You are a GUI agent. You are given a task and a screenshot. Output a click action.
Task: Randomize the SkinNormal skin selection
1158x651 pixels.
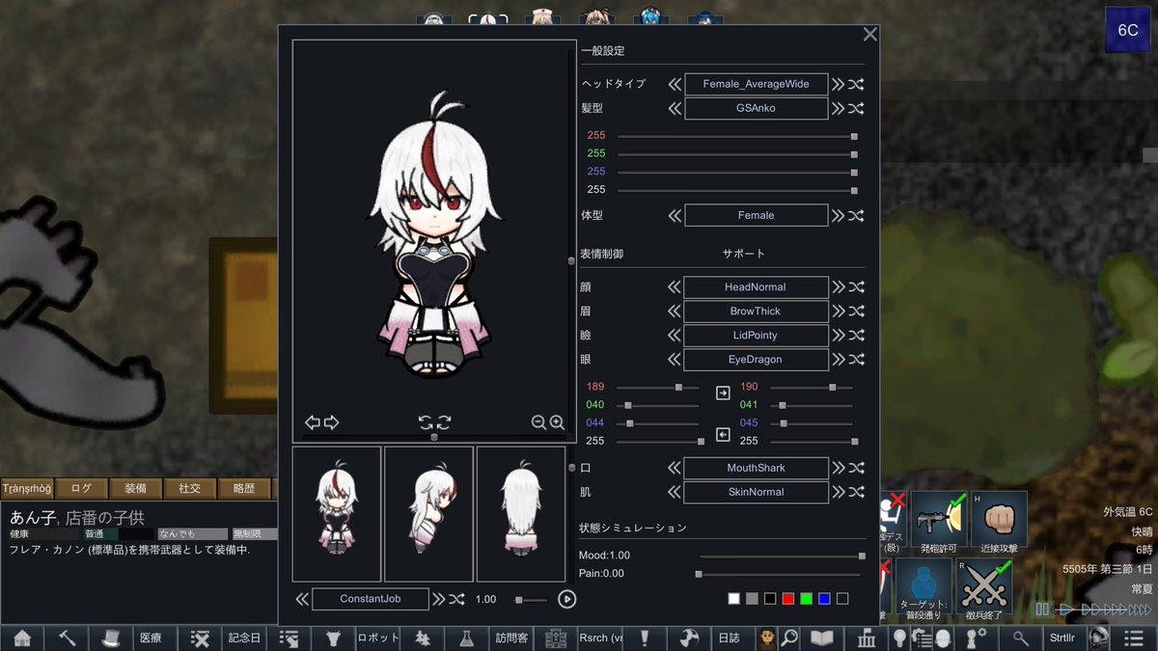point(856,492)
